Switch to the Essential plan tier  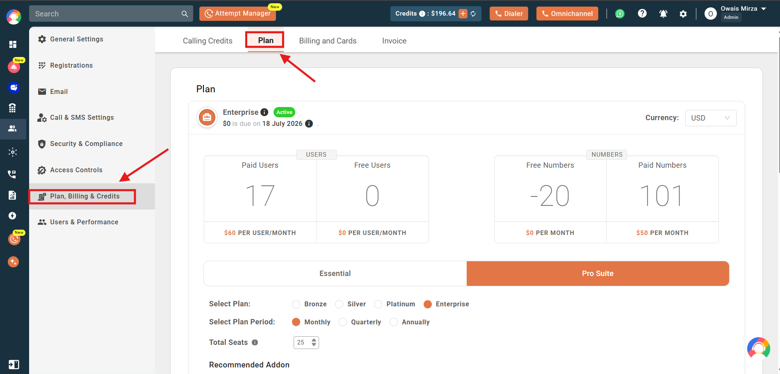(335, 274)
